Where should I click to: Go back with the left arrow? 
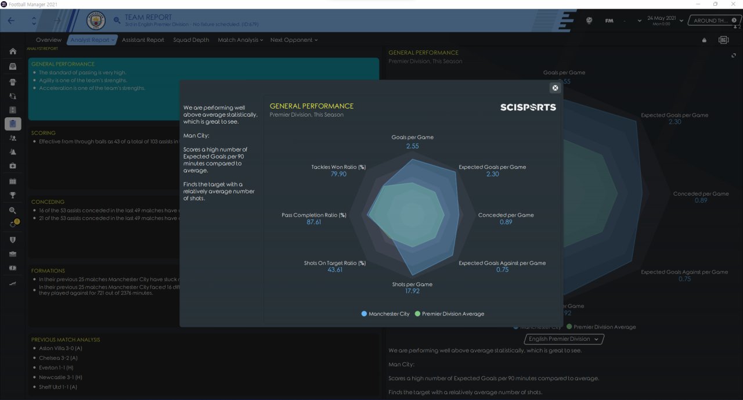12,21
